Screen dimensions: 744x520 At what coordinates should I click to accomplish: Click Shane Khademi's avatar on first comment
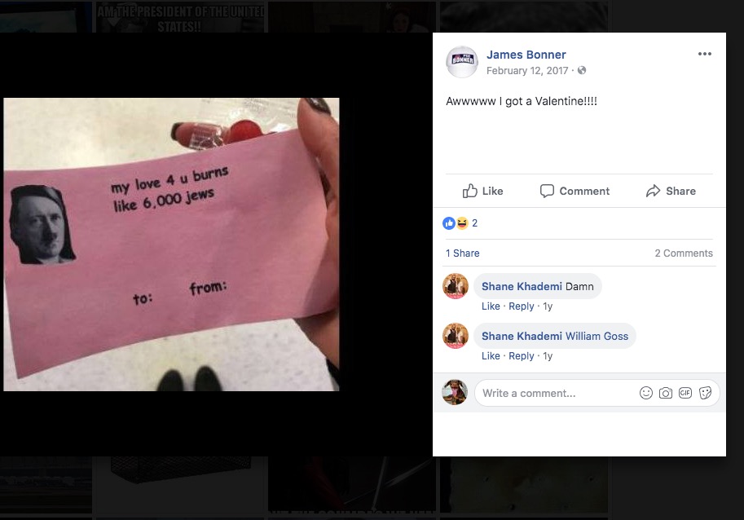point(456,287)
